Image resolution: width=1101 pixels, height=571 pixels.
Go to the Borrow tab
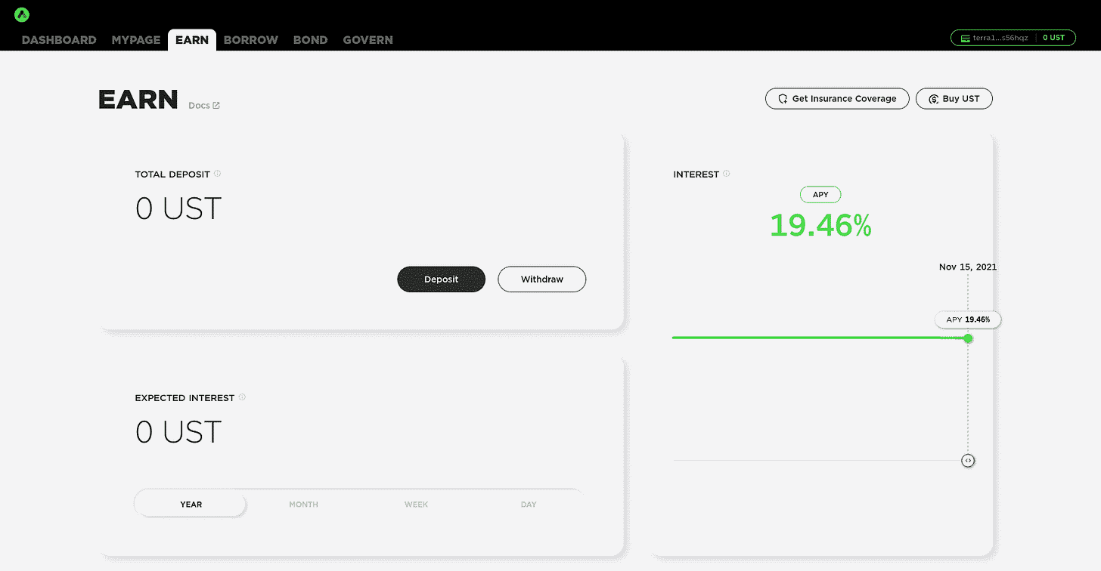click(251, 40)
